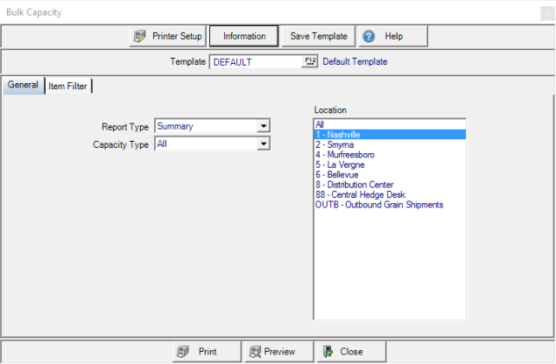Screen dimensions: 556x364
Task: Open Help with the question mark icon
Action: coord(369,36)
